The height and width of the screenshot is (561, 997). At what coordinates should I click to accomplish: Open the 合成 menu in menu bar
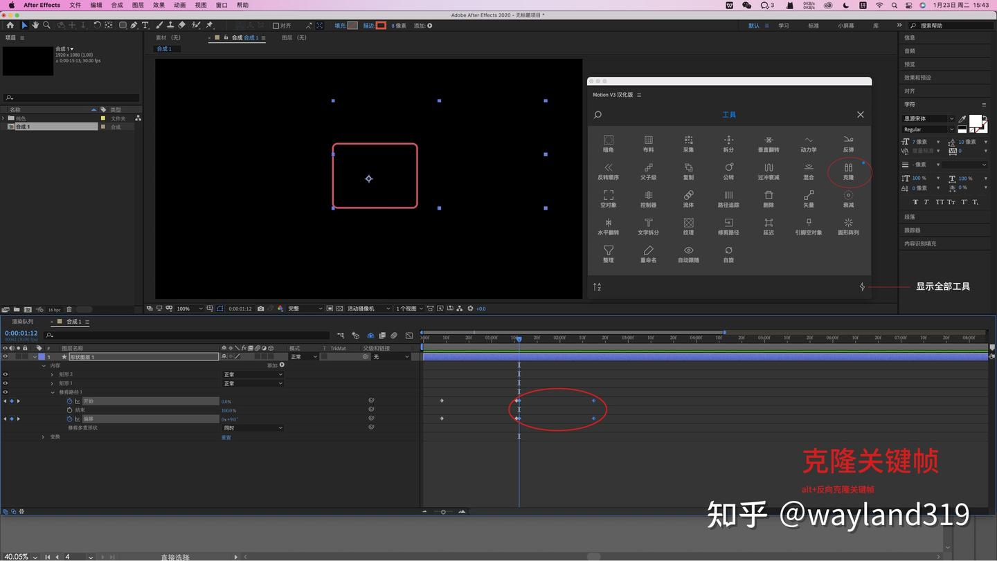[117, 5]
